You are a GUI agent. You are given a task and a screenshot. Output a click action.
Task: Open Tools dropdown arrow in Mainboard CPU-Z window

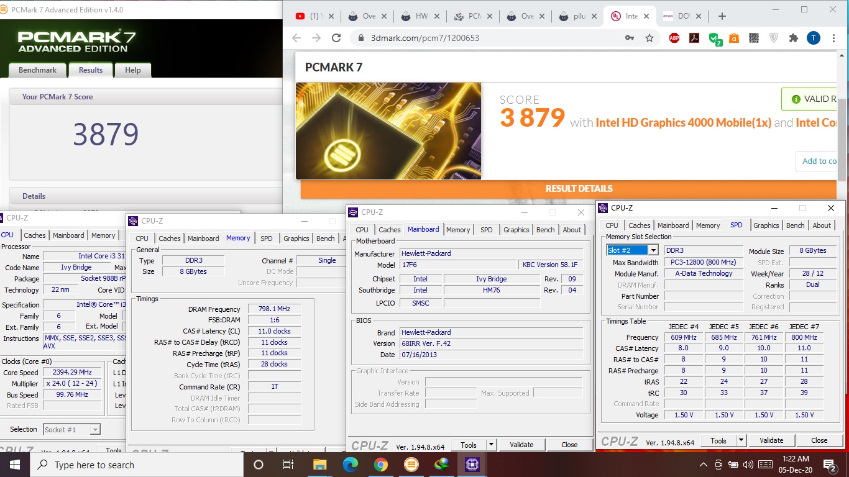pos(491,445)
